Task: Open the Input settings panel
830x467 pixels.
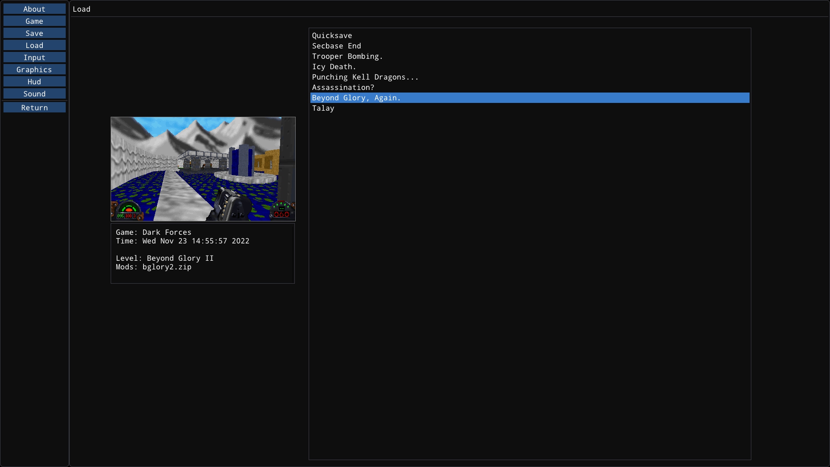Action: (34, 57)
